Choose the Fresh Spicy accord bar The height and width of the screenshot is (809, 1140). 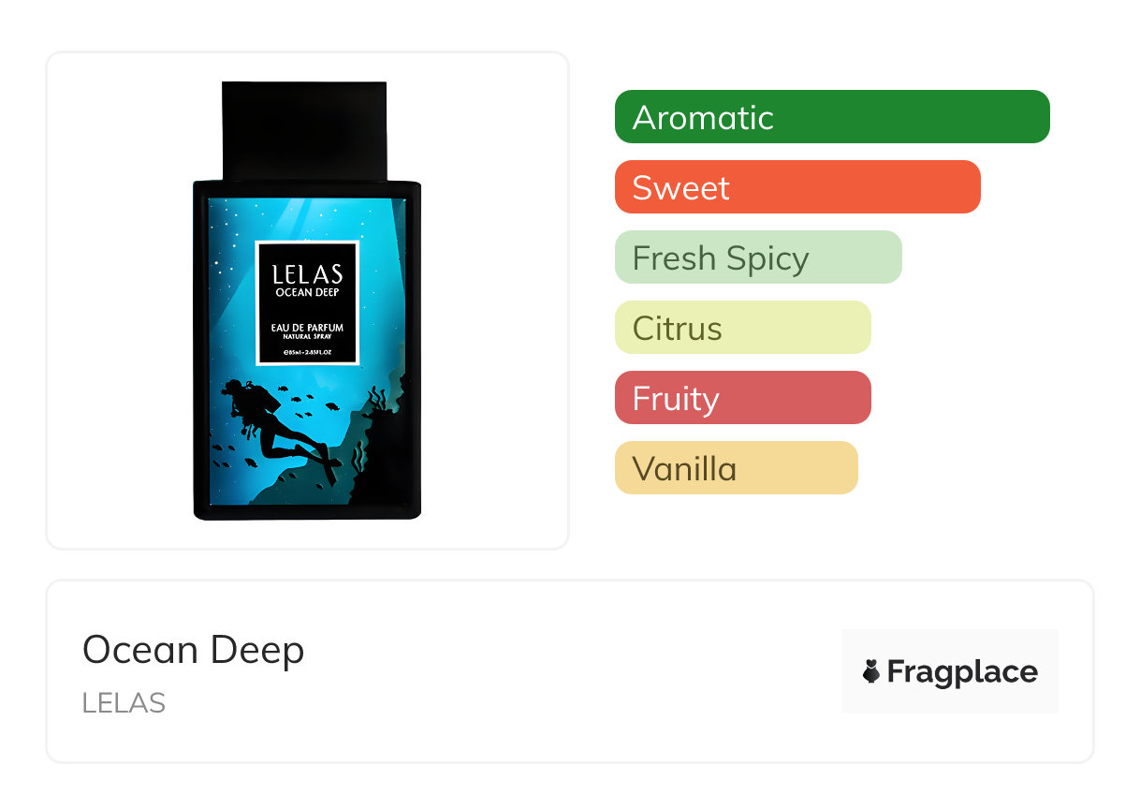[758, 257]
